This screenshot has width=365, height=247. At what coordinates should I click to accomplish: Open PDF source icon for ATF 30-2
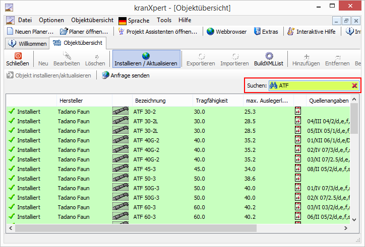pos(298,111)
